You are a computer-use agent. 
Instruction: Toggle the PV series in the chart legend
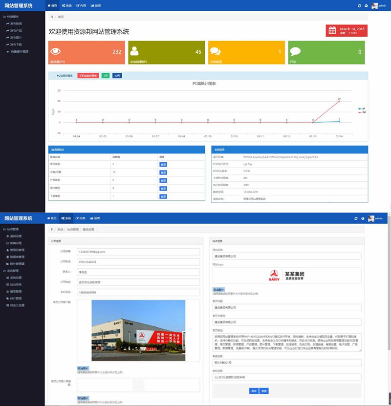pos(361,113)
